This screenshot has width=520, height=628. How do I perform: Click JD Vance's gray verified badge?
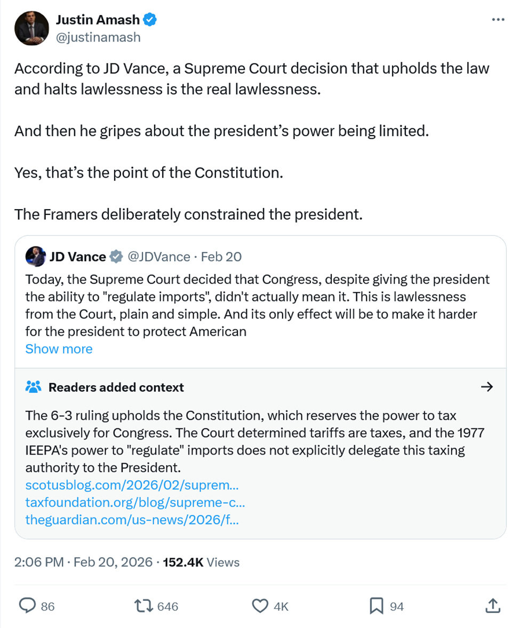[116, 256]
